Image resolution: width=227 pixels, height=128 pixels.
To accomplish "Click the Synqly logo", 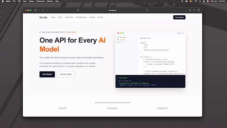I will 43,18.
